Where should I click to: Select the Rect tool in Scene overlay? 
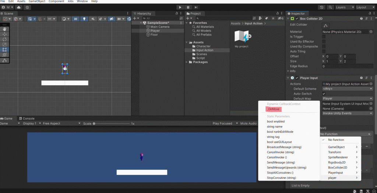point(4,50)
